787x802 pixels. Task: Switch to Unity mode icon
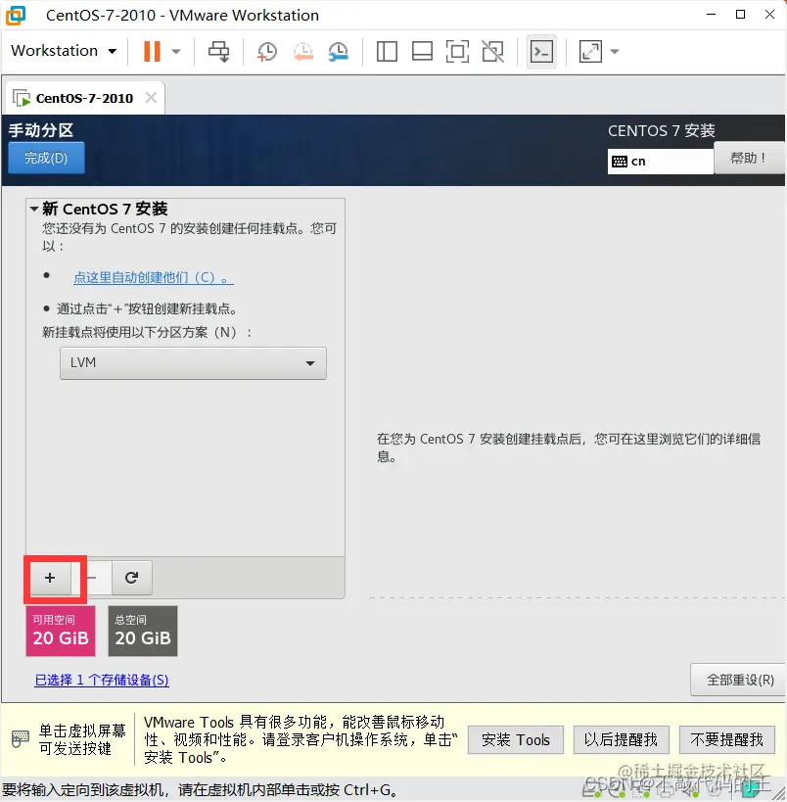point(493,51)
